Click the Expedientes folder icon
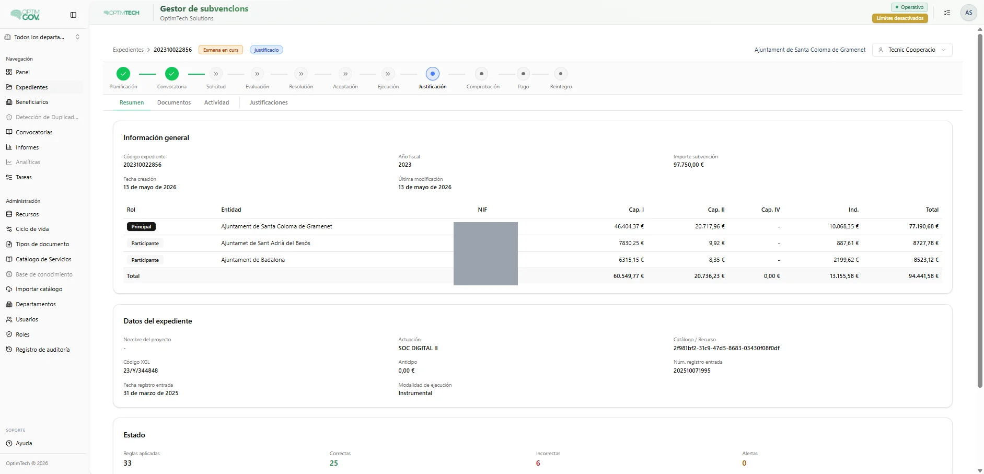The image size is (984, 474). coord(9,87)
